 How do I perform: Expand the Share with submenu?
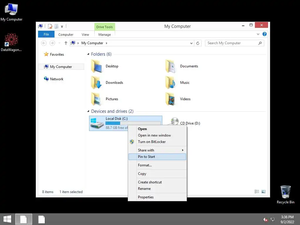[x=157, y=150]
